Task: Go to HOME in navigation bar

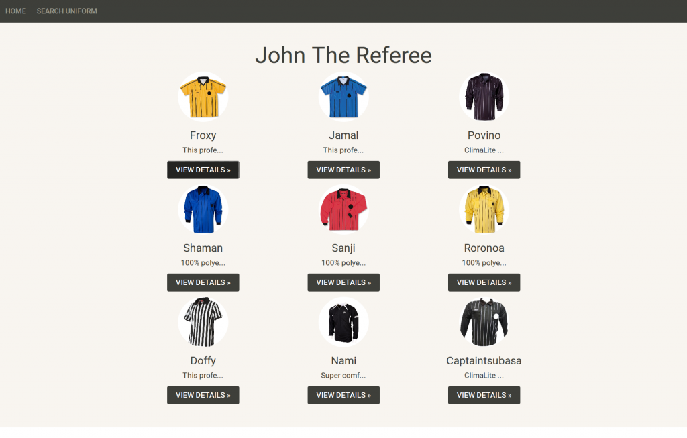Action: [16, 11]
